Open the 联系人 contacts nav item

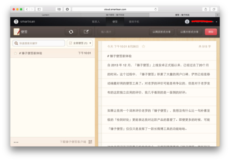tap(96, 22)
